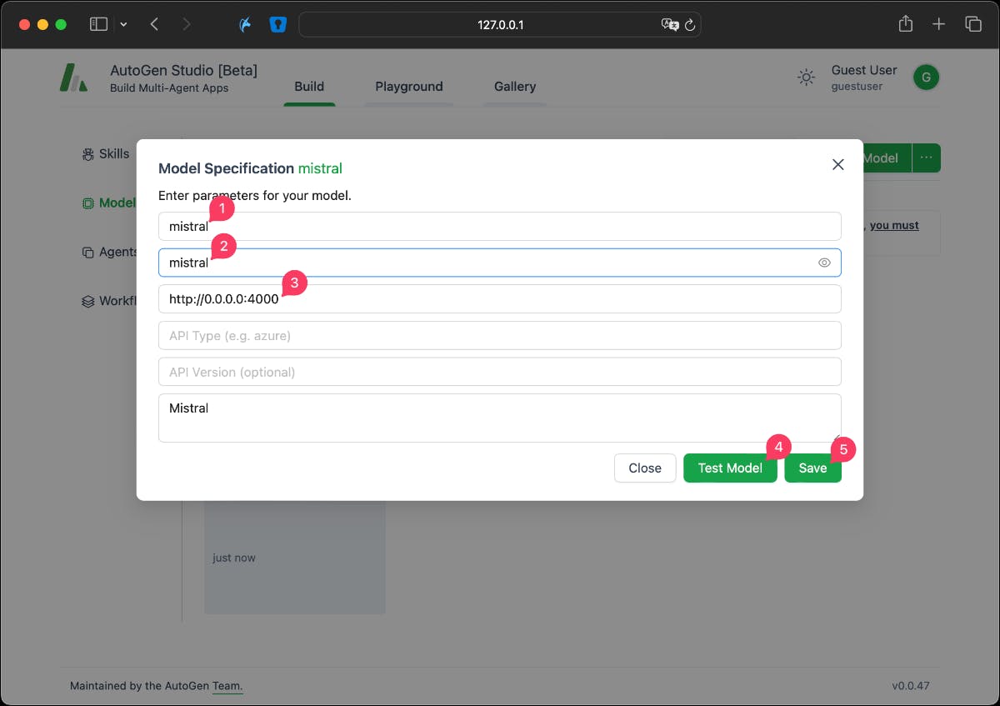The image size is (1000, 706).
Task: Click the translate icon in the address bar
Action: pyautogui.click(x=669, y=25)
